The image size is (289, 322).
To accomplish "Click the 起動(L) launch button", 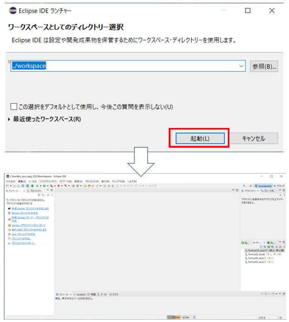I will point(200,139).
